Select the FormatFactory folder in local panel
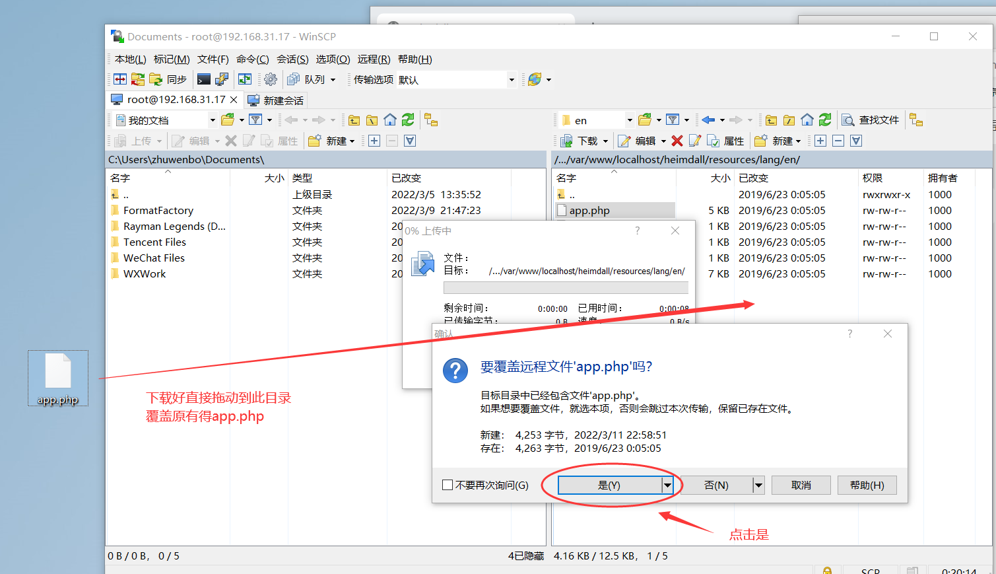This screenshot has width=996, height=574. point(158,210)
